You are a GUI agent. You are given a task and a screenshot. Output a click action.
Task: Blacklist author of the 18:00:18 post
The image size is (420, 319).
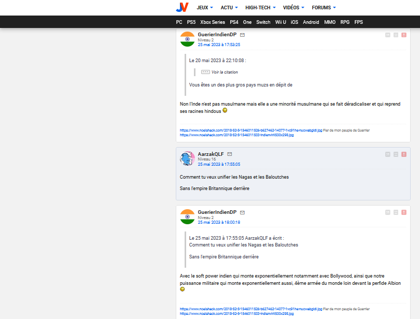[396, 212]
